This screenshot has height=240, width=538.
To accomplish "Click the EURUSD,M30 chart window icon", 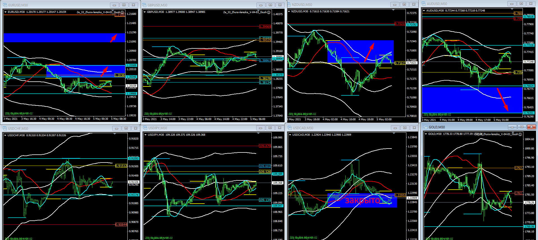I will pyautogui.click(x=5, y=5).
